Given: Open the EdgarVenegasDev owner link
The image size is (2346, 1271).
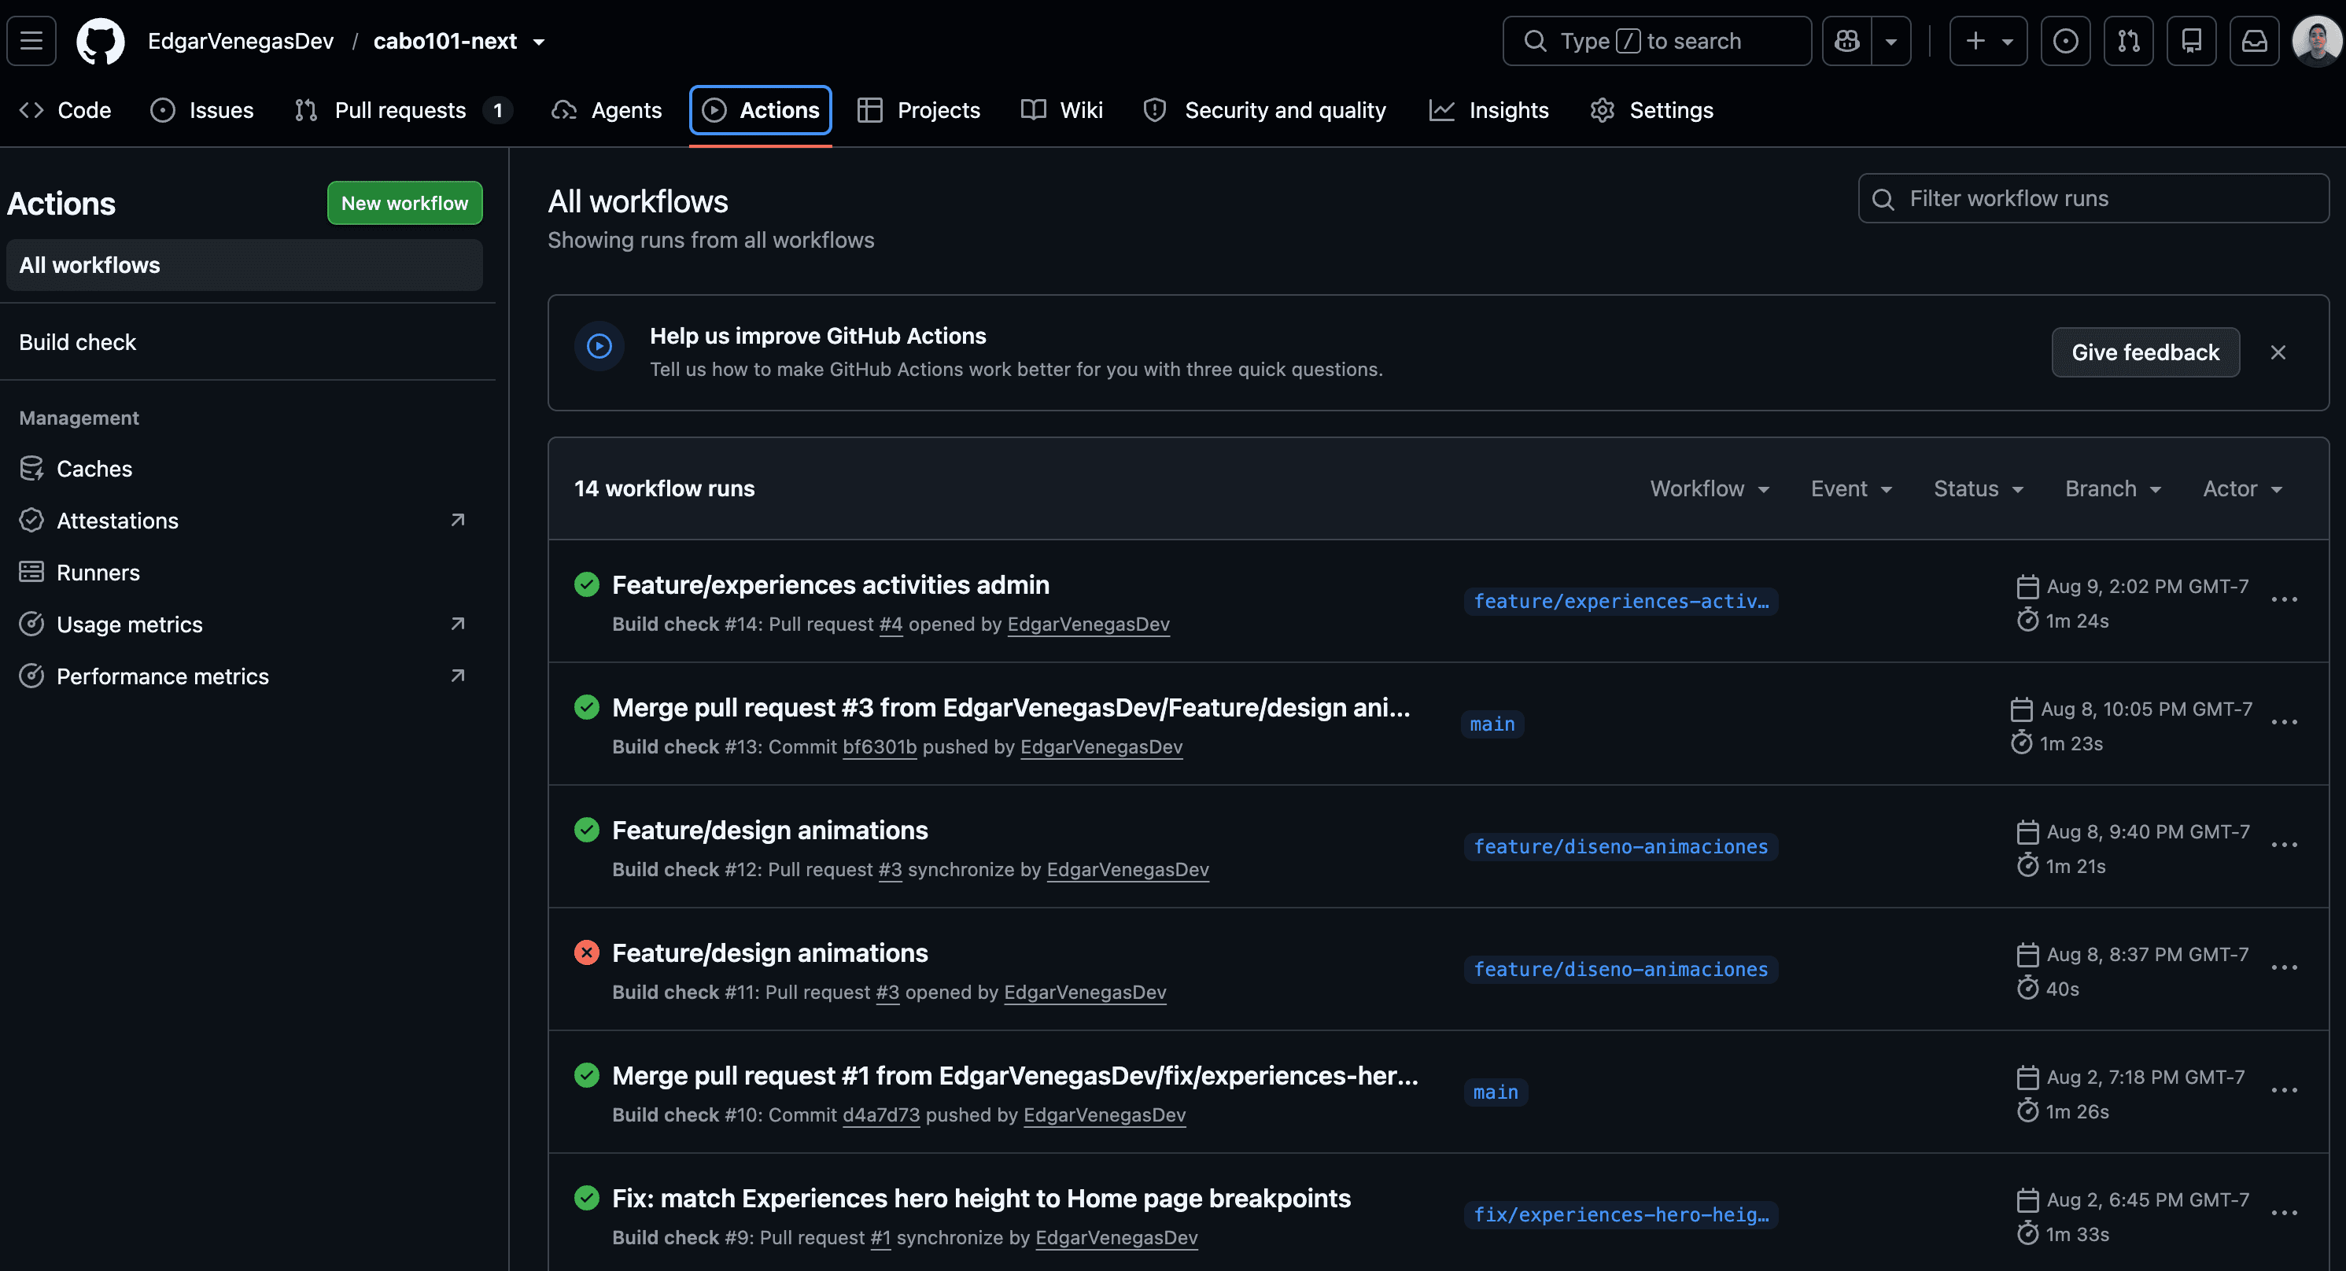Looking at the screenshot, I should (241, 41).
